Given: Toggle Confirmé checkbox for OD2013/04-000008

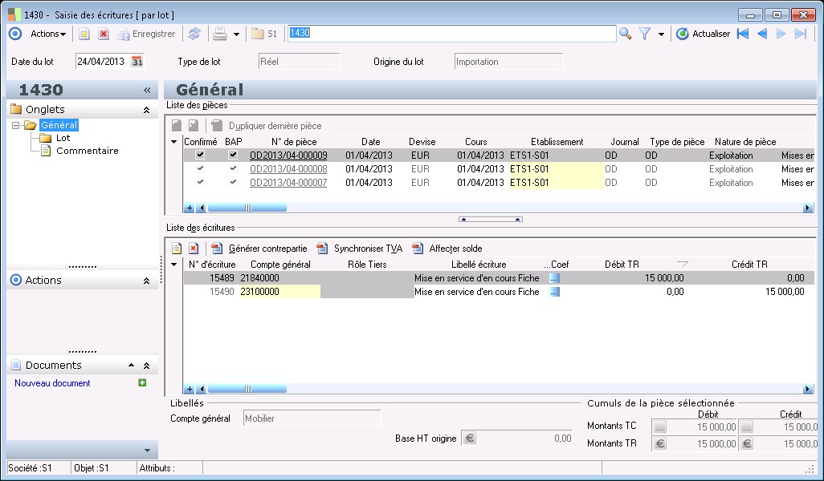Looking at the screenshot, I should tap(200, 169).
